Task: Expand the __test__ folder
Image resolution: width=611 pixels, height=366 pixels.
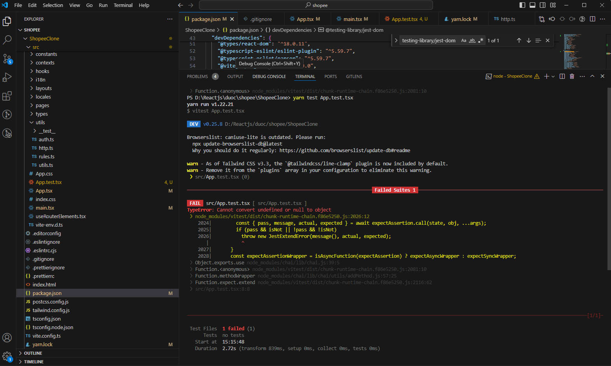Action: pos(47,131)
